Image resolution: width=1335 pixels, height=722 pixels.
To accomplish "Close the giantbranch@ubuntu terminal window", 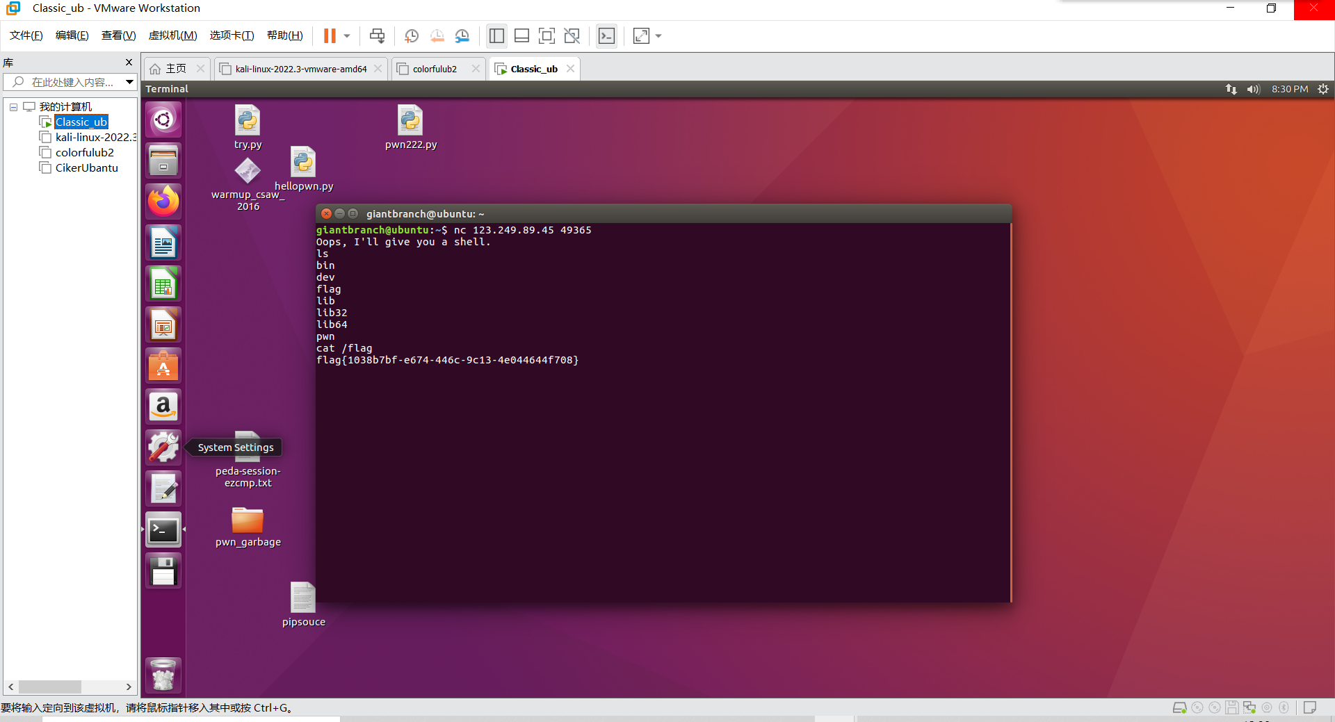I will pyautogui.click(x=326, y=214).
